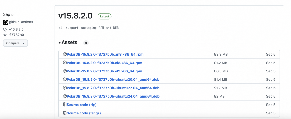Download PolarDB-15.8.2.0-f3737b0b.el8.x86_64.rpm
The width and height of the screenshot is (291, 119).
(x=105, y=63)
